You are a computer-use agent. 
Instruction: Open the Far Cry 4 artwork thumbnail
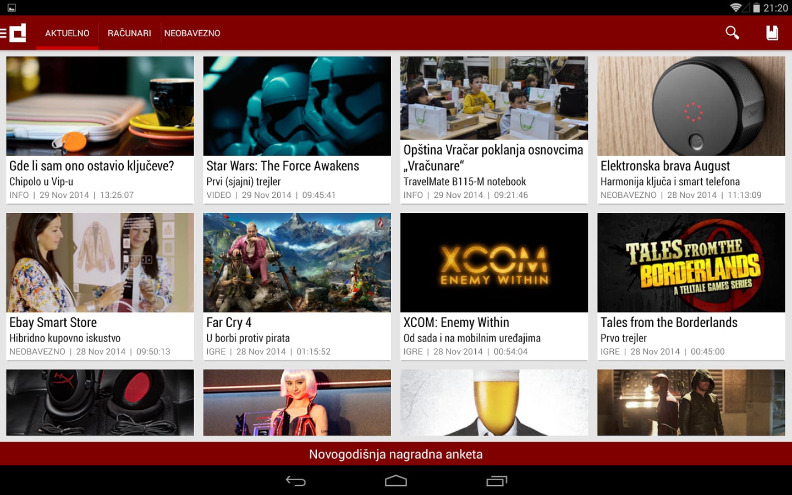(297, 263)
